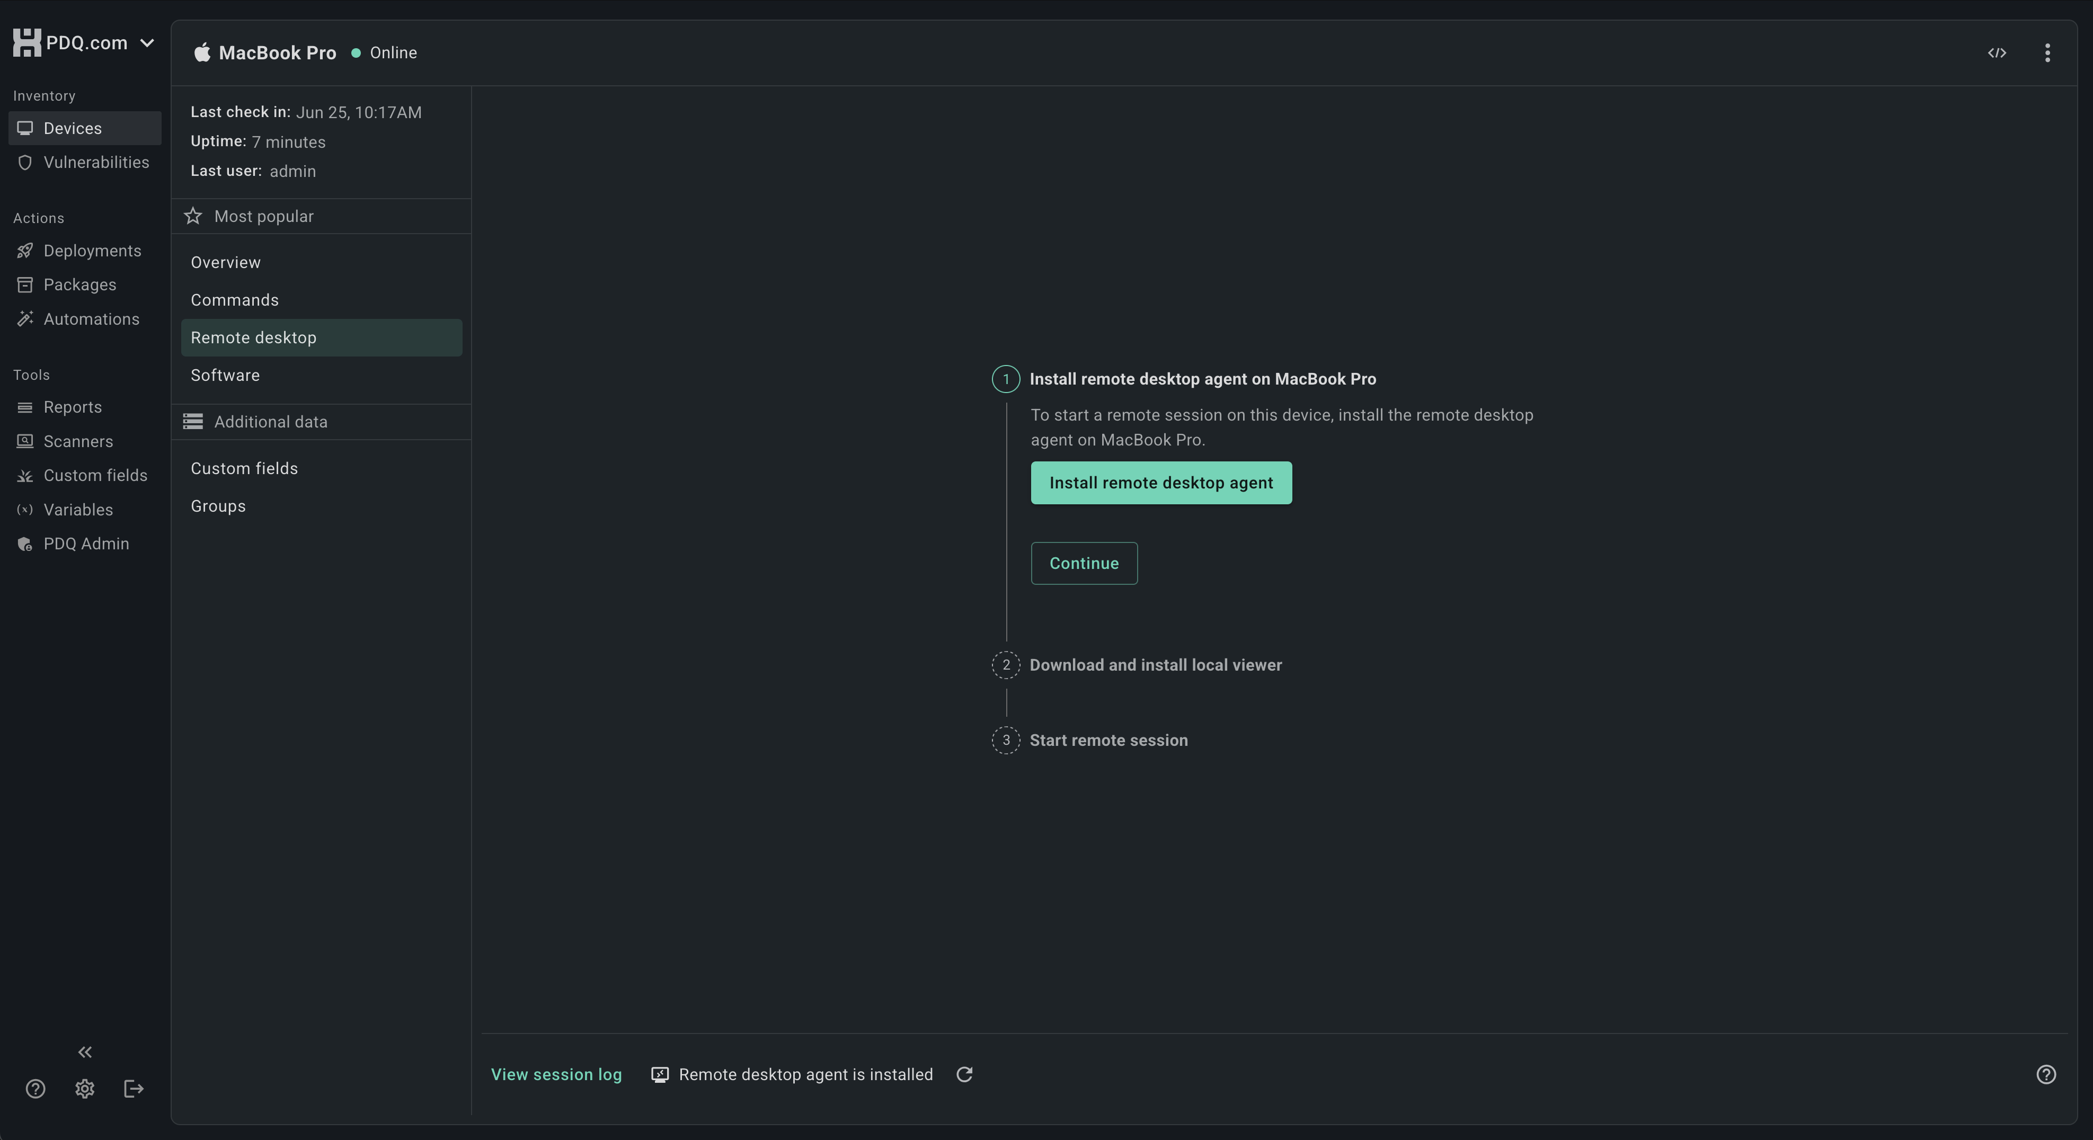Click the PDQ.com logo icon
The width and height of the screenshot is (2093, 1140).
[x=27, y=42]
